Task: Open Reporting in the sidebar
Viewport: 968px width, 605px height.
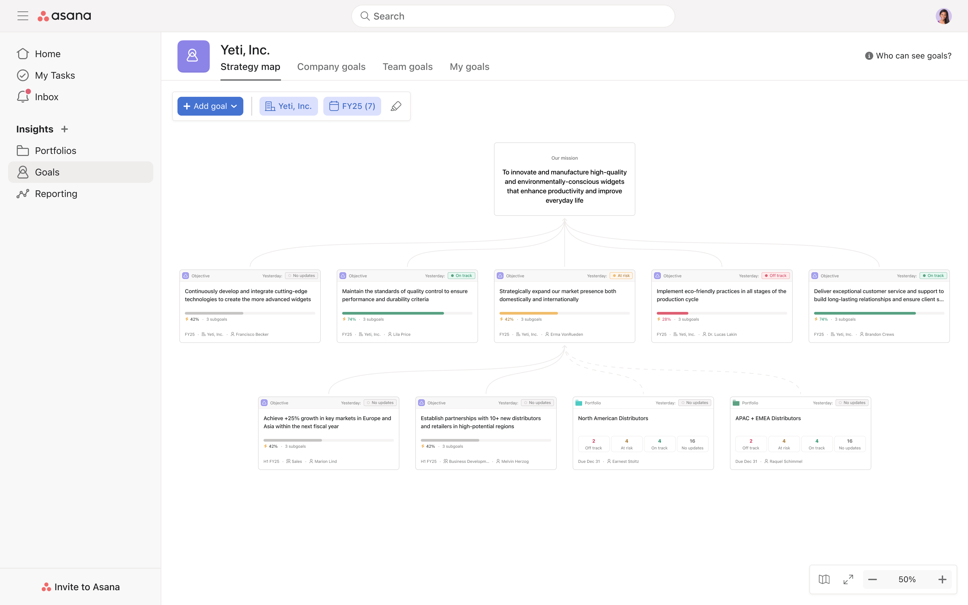Action: pos(80,194)
